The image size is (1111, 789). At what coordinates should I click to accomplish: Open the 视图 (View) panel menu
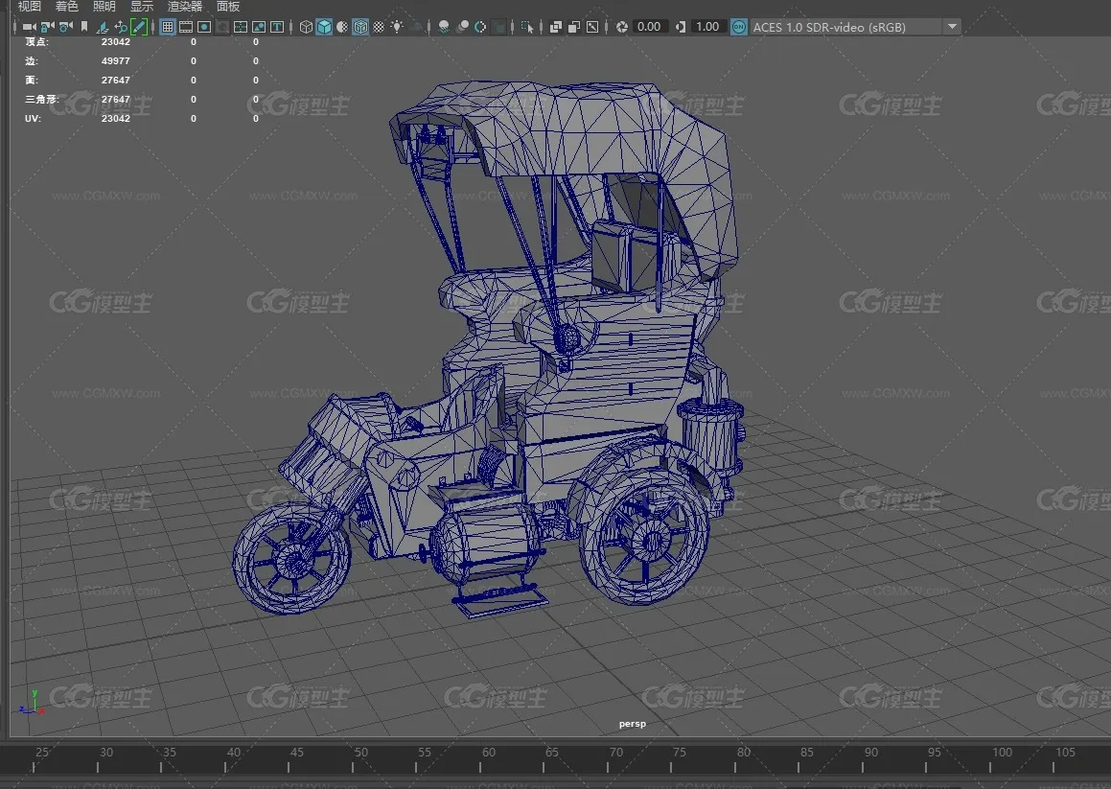(x=29, y=7)
